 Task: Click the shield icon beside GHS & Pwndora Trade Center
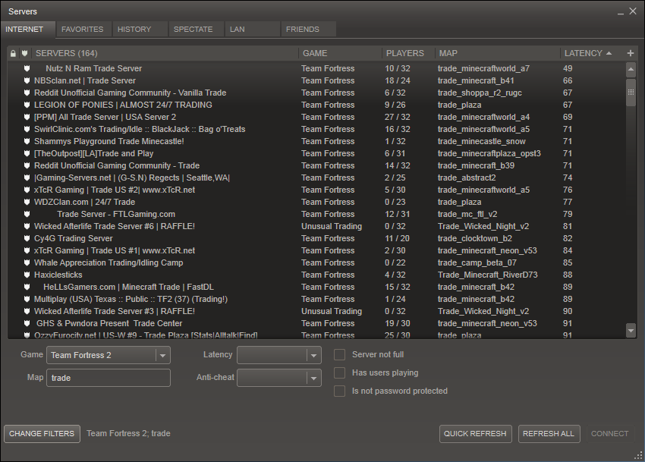(x=27, y=323)
